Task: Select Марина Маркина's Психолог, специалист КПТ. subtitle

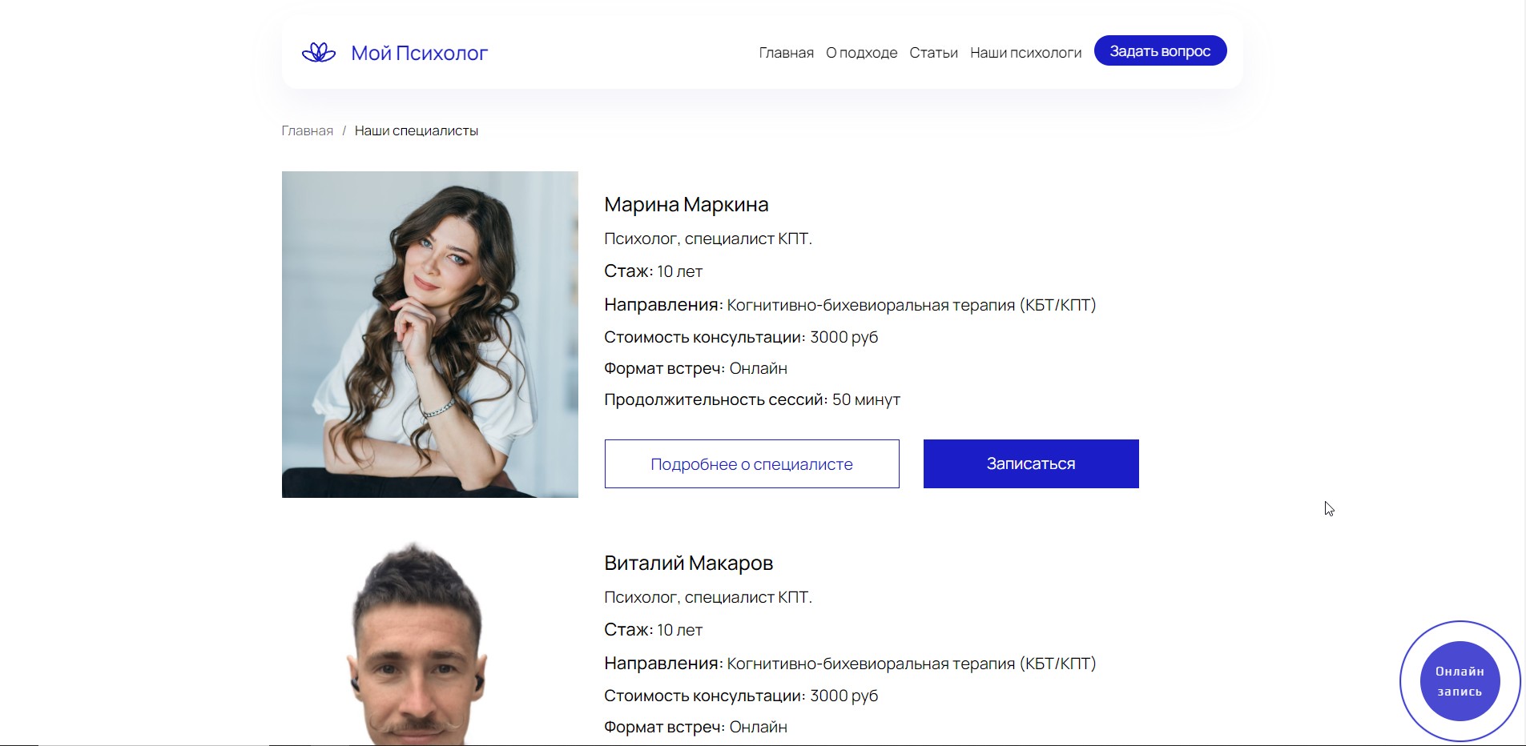Action: click(708, 239)
